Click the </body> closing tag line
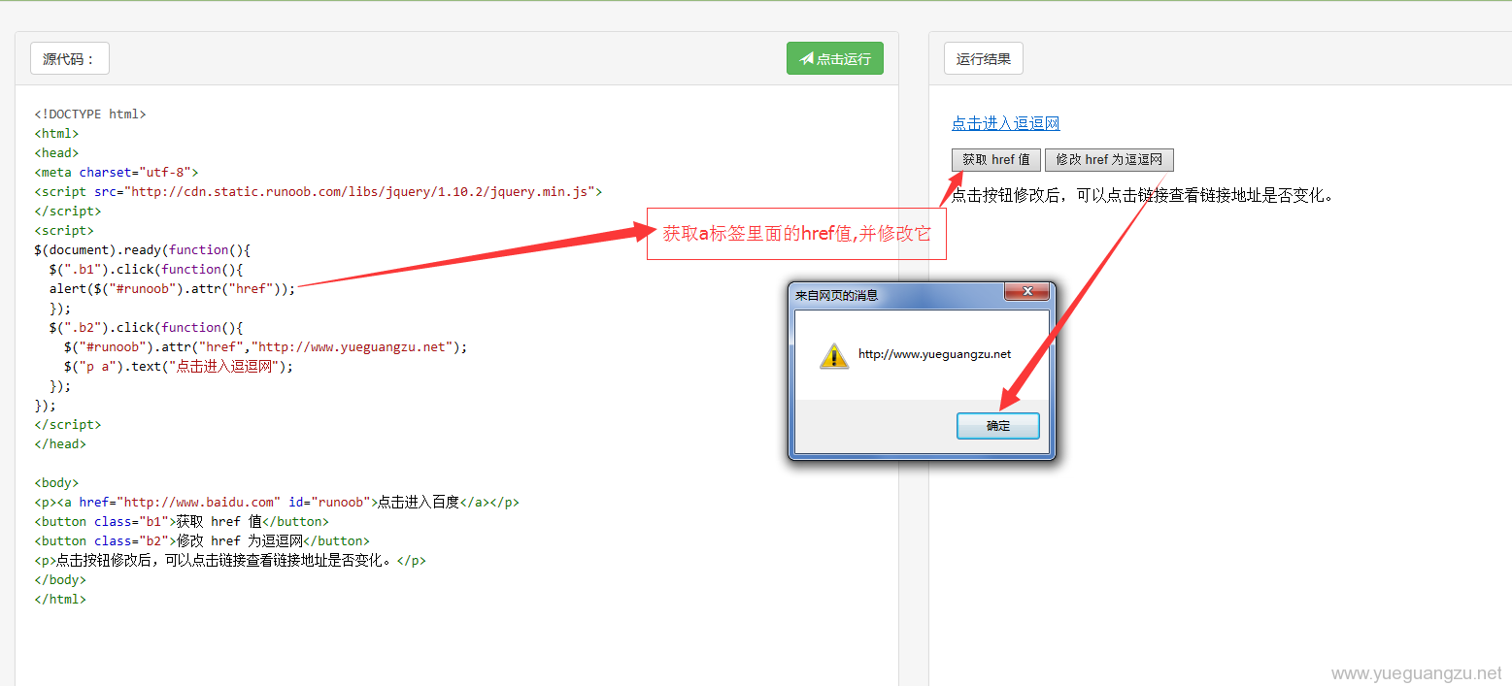 [60, 579]
